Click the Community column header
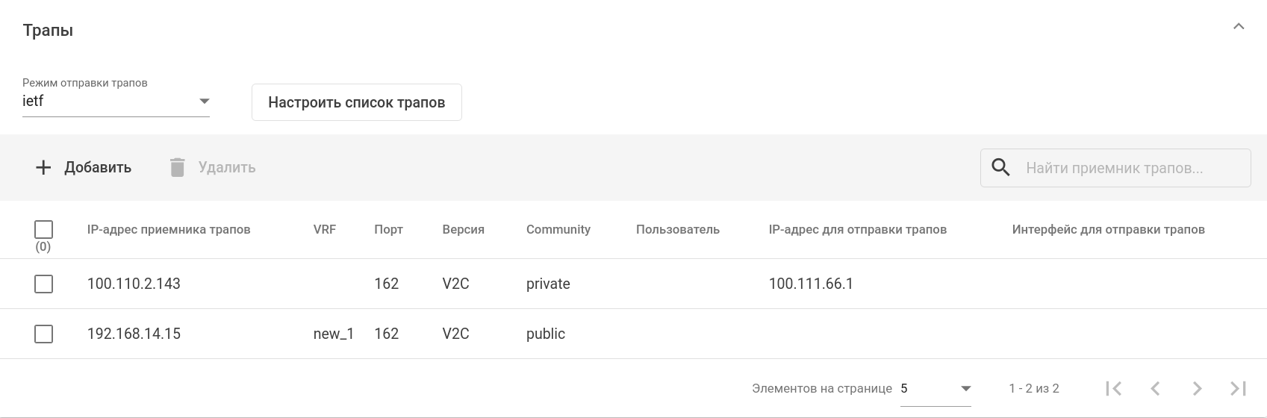This screenshot has height=418, width=1267. tap(558, 229)
